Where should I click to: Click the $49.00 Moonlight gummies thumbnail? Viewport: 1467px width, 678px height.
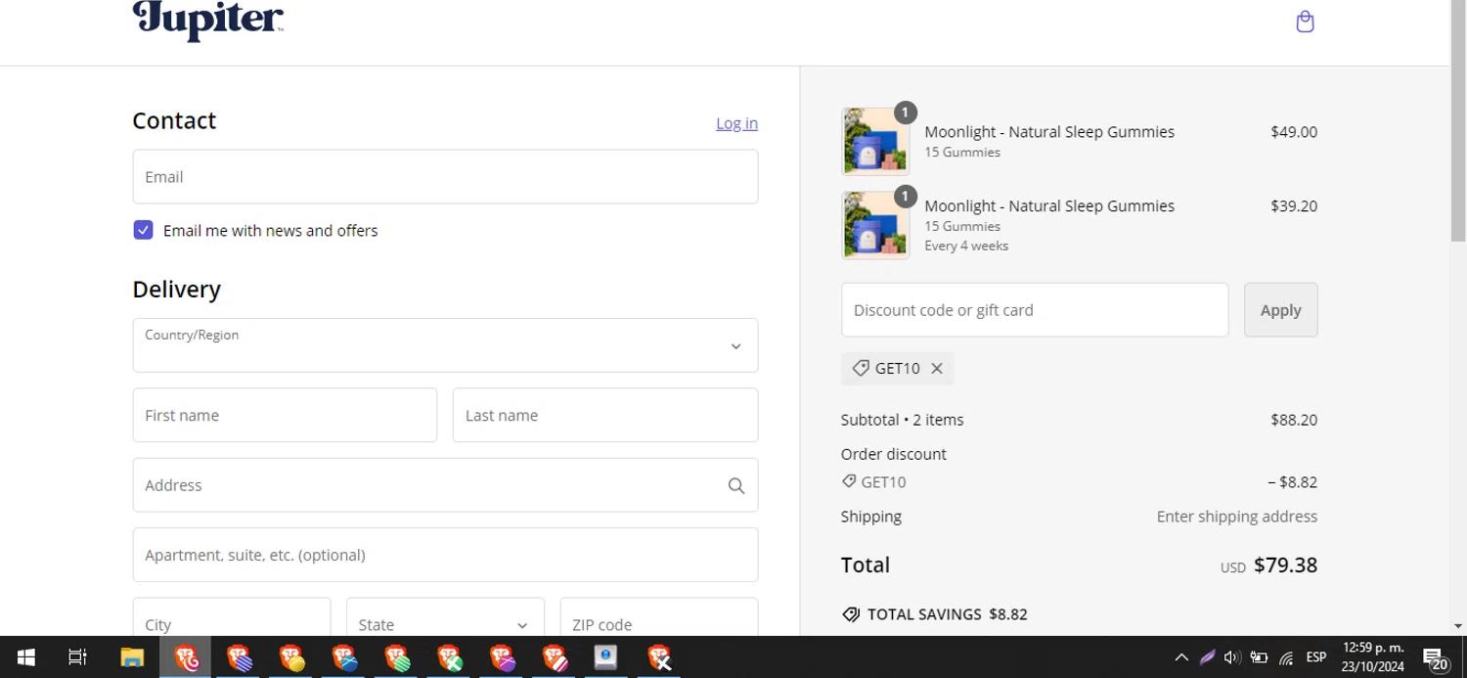click(x=875, y=142)
